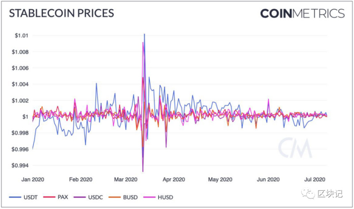Click the Mar 2020 x-axis label

(x=126, y=179)
